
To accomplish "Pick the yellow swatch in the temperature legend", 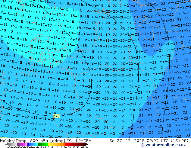I will point(49,144).
